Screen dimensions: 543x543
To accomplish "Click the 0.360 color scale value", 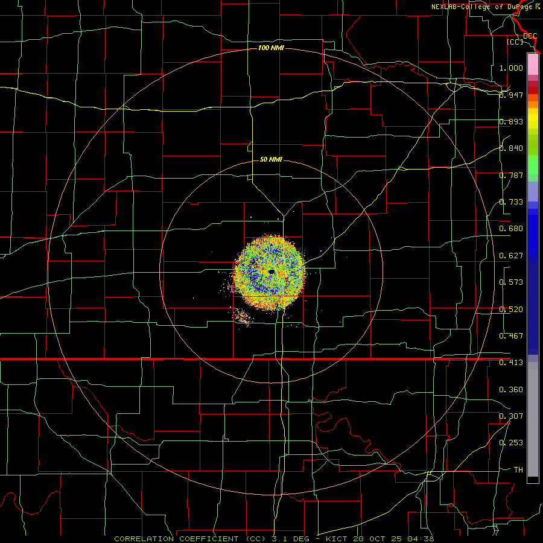I will (x=511, y=390).
